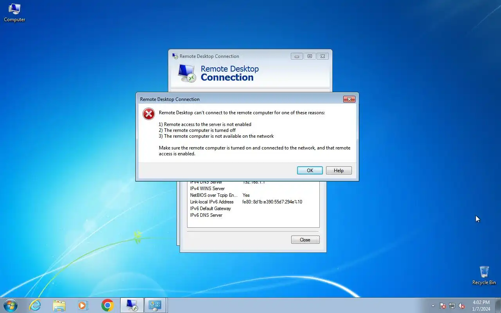Minimize the Remote Desktop Connection window
This screenshot has width=501, height=313.
coord(297,56)
